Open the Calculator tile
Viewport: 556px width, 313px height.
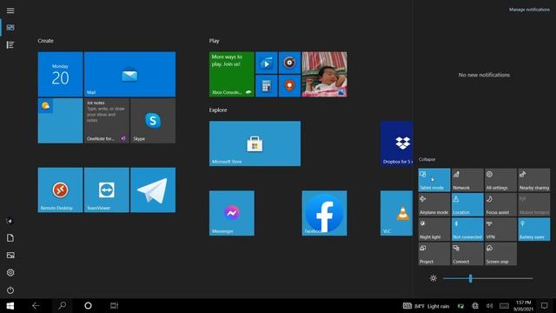click(267, 86)
